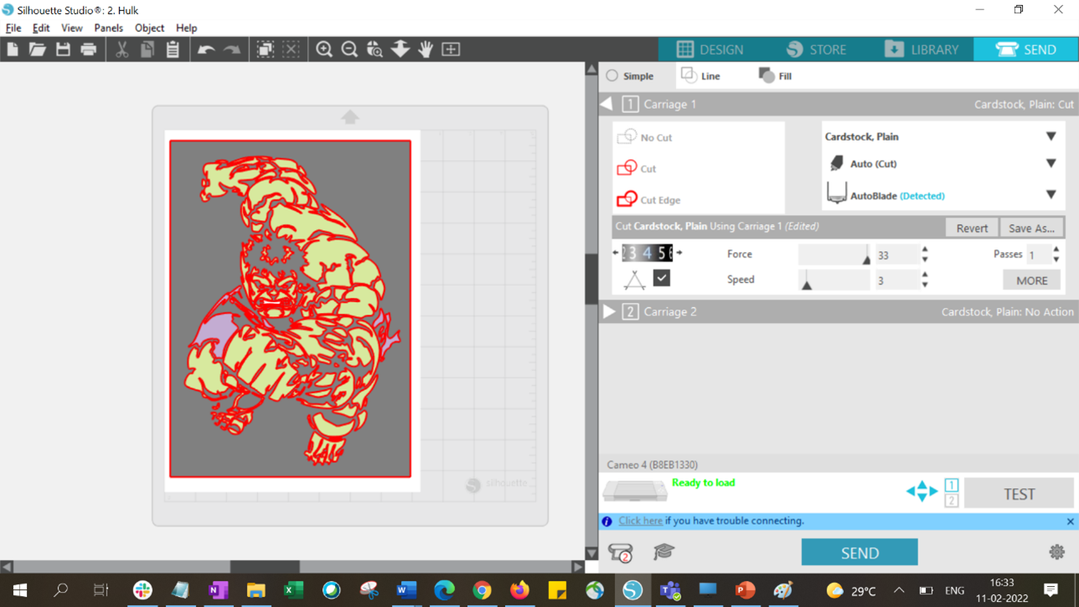The width and height of the screenshot is (1079, 607).
Task: Create a new document from the toolbar
Action: pyautogui.click(x=13, y=49)
